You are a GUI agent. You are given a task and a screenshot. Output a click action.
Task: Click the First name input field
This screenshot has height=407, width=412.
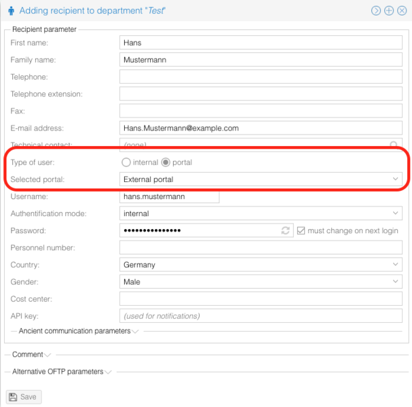tap(261, 43)
